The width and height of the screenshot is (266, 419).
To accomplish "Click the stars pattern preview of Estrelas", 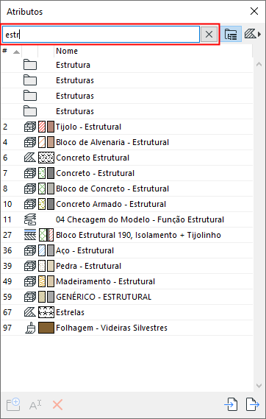I will (46, 313).
